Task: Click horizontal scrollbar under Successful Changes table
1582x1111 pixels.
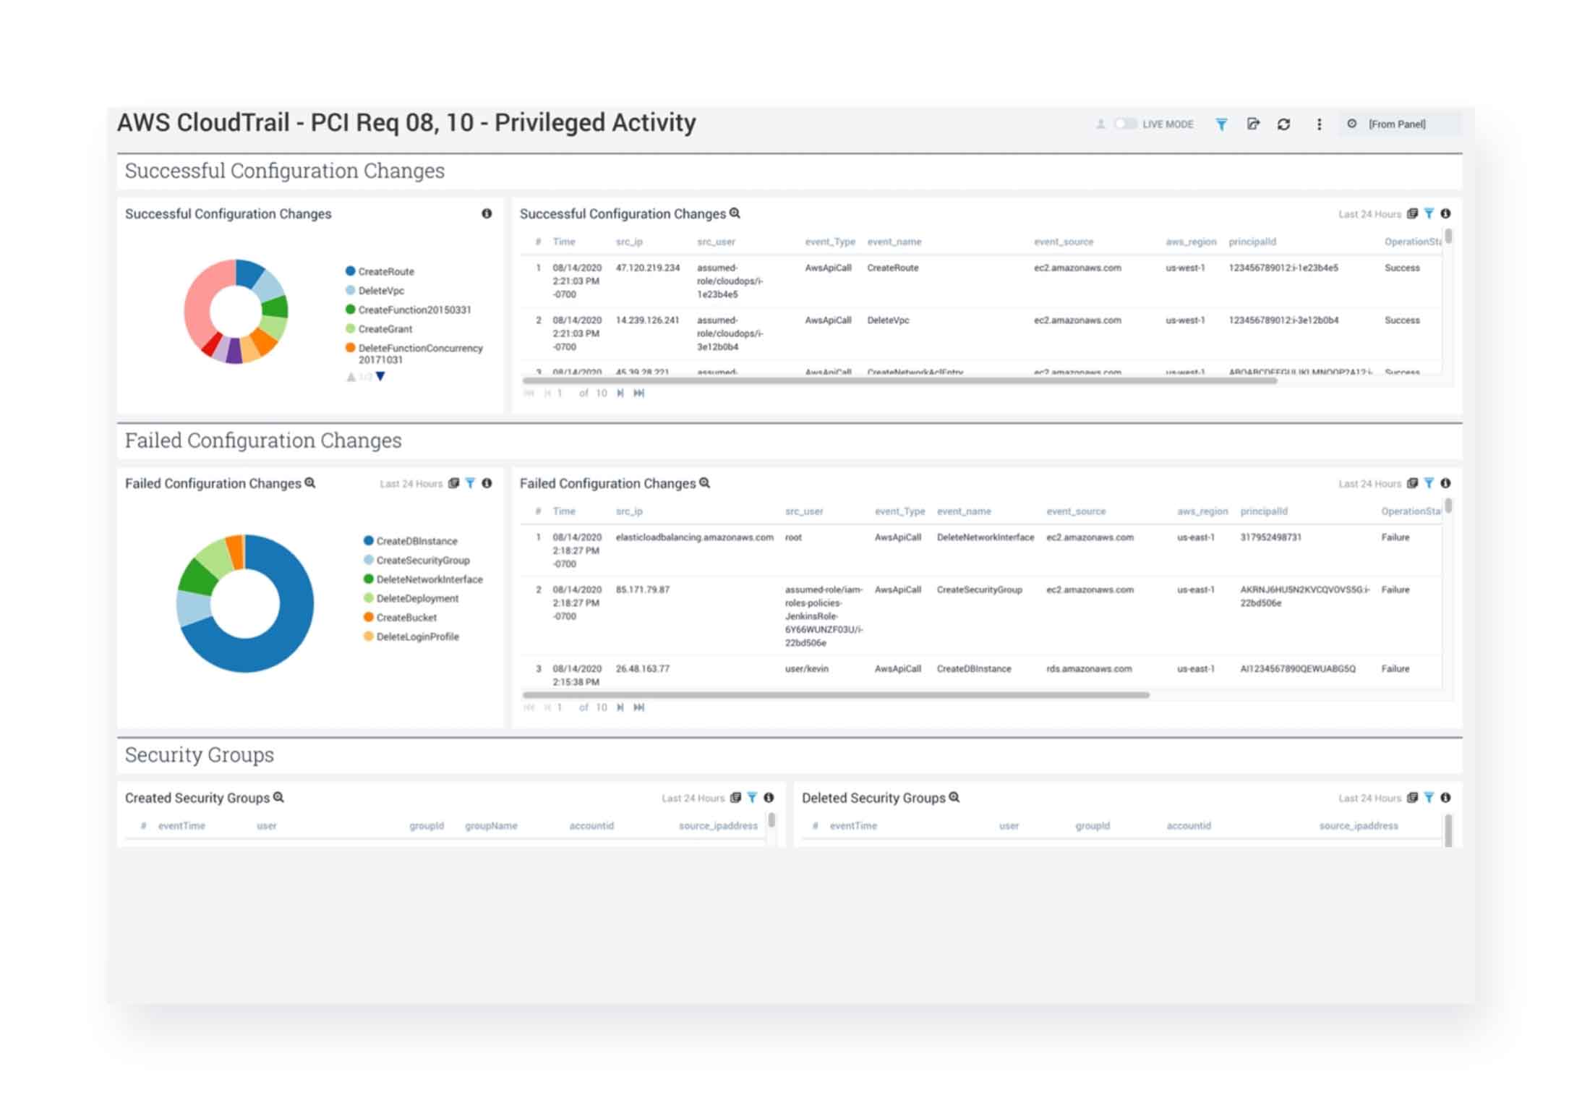Action: pyautogui.click(x=899, y=380)
